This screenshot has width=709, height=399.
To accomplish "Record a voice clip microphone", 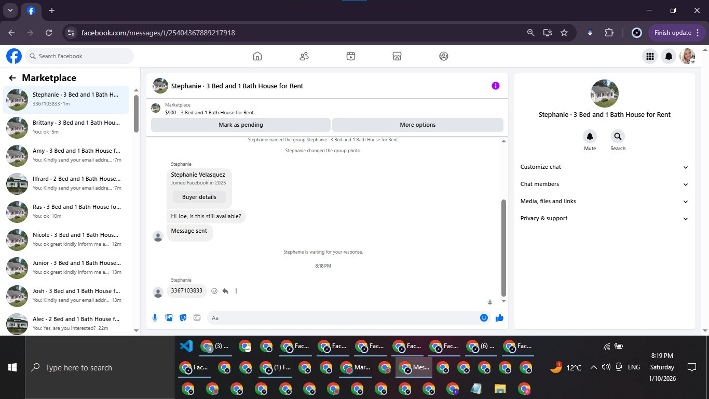I will [155, 318].
